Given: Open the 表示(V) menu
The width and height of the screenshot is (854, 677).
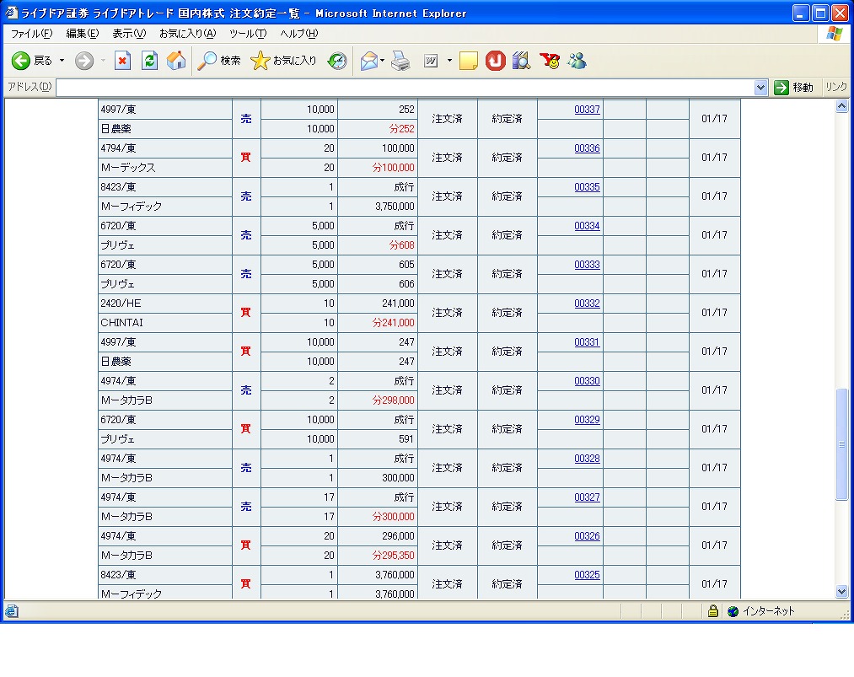Looking at the screenshot, I should point(129,34).
